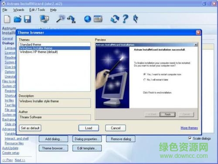The width and height of the screenshot is (218, 164).
Task: Click the wizard preview image thumbnail
Action: coord(112,78)
